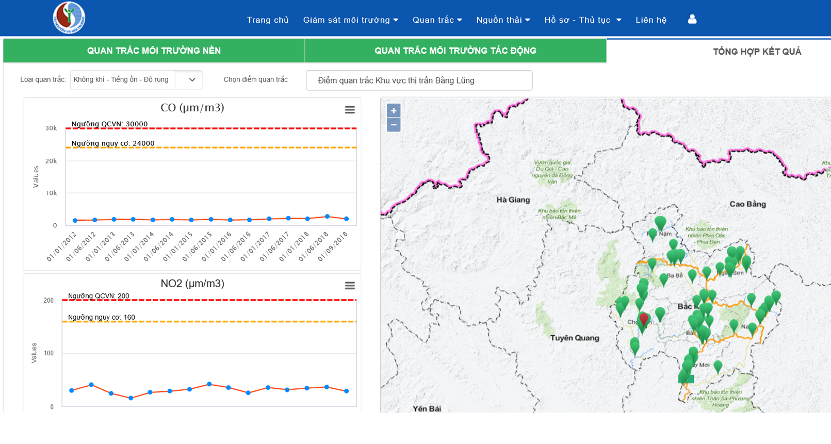831x444 pixels.
Task: Click the last CO data point (01/09/2018)
Action: pyautogui.click(x=347, y=219)
